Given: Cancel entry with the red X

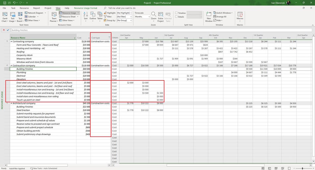Looking at the screenshot, I should (4, 30).
